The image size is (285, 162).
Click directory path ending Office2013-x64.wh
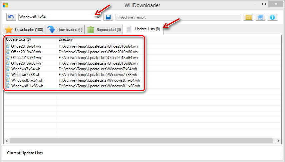pos(98,58)
